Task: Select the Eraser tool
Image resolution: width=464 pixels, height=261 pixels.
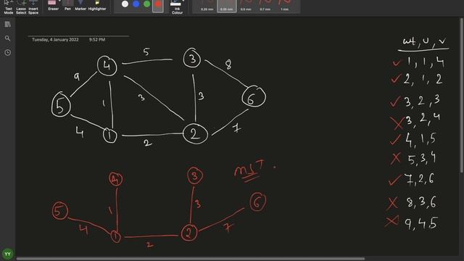Action: (53, 6)
